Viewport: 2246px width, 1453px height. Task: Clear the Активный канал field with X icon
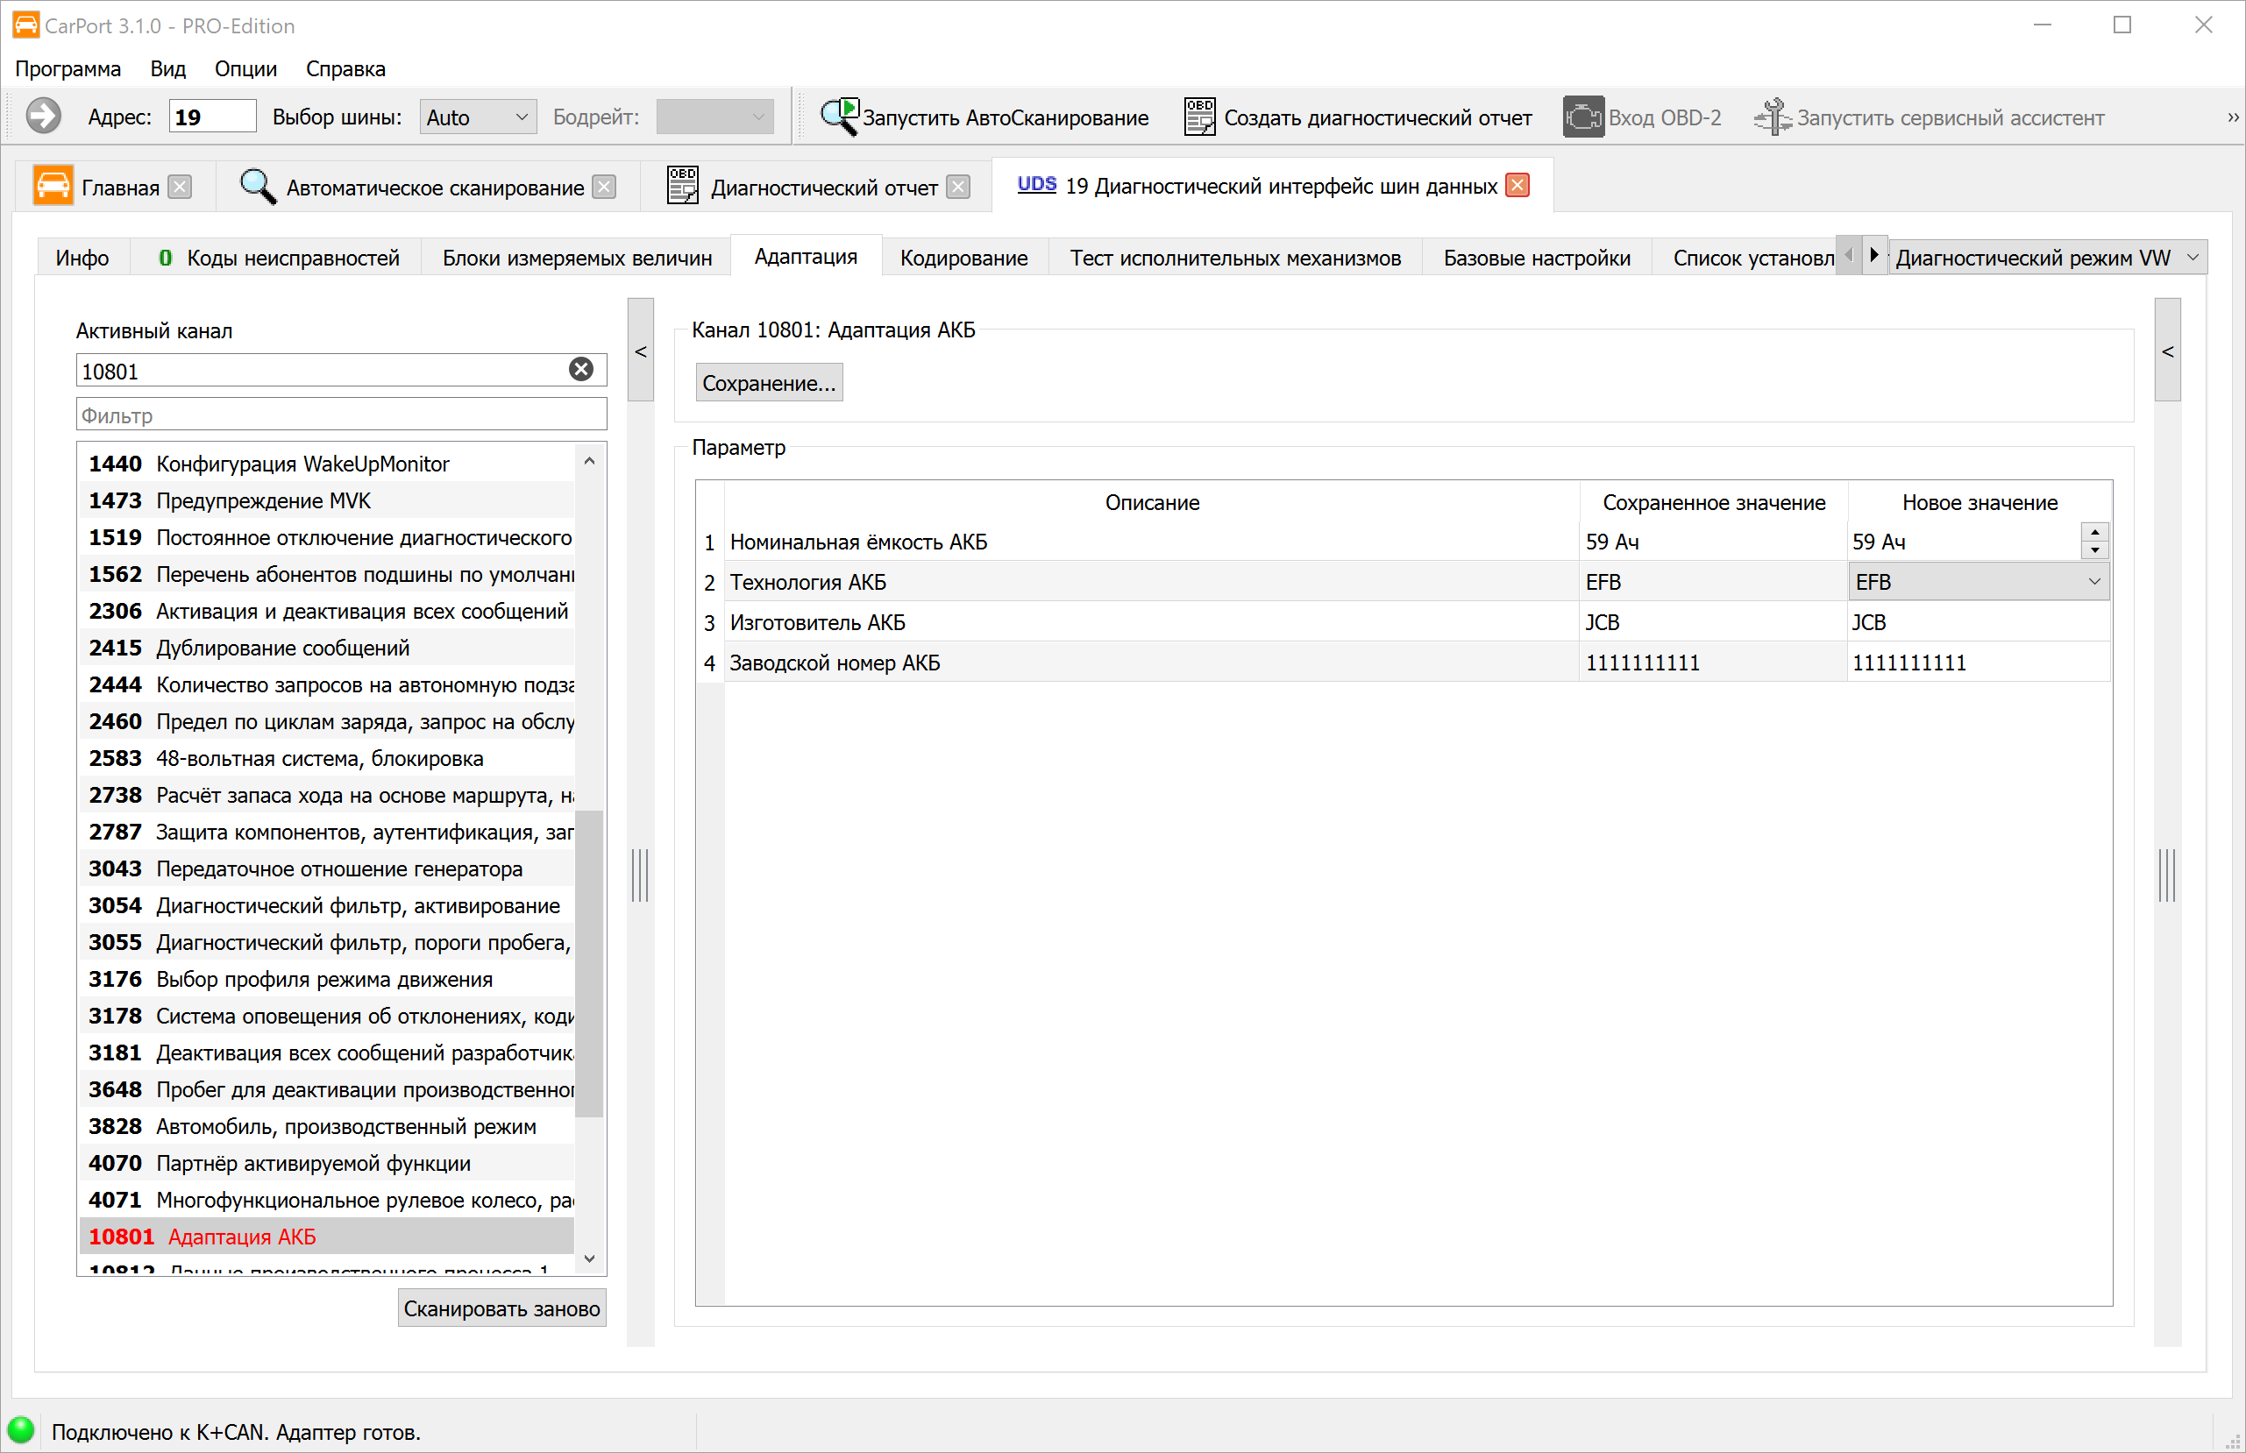581,370
